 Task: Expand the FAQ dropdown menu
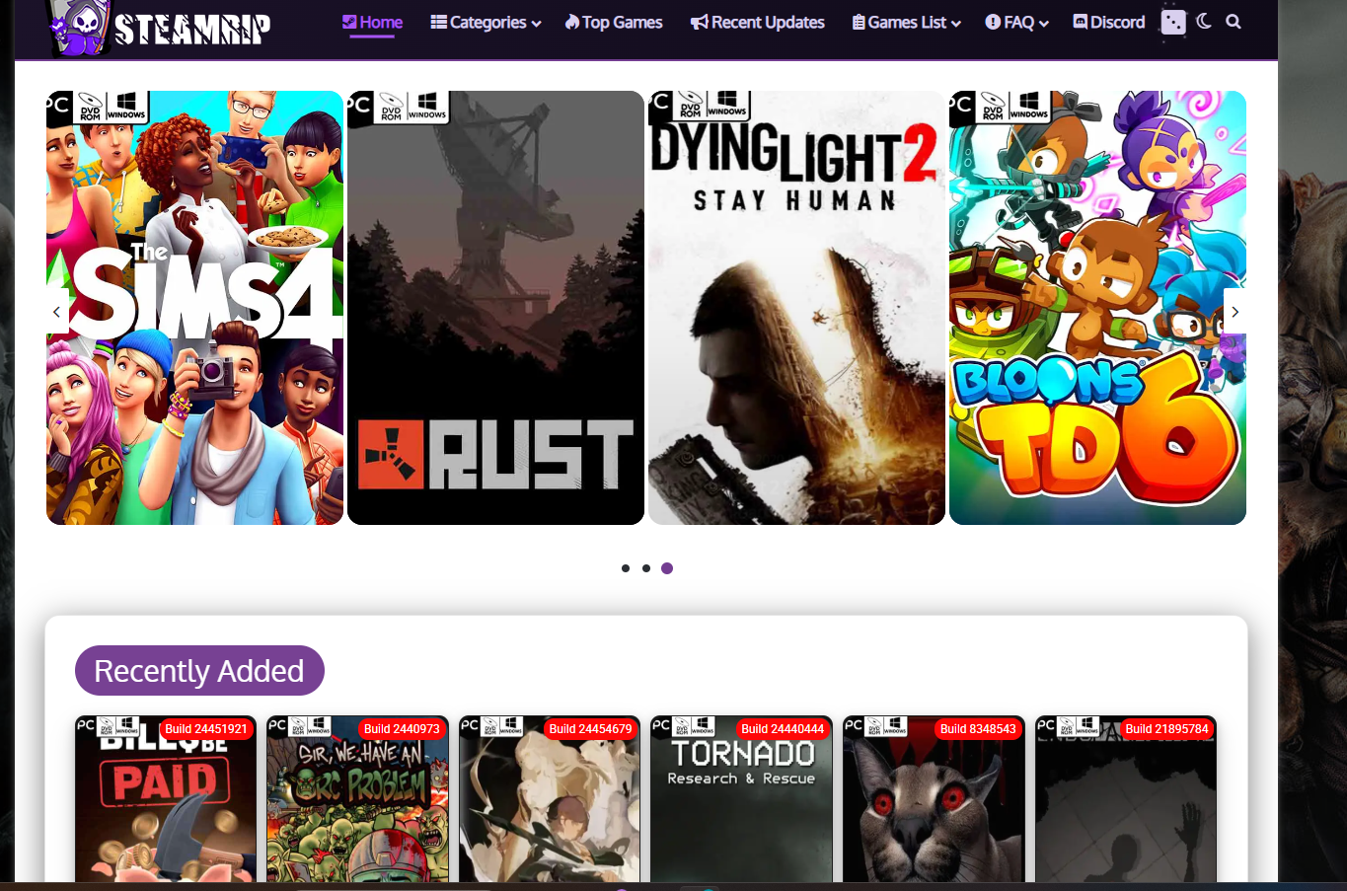tap(1017, 22)
